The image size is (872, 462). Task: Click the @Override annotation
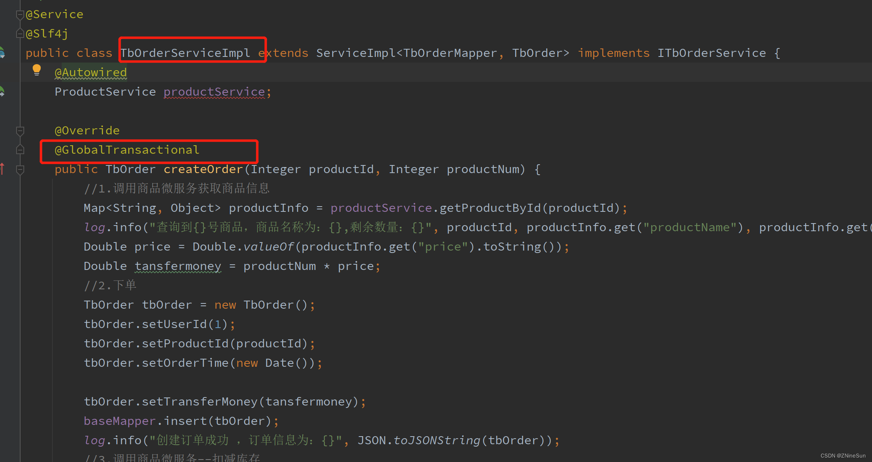coord(87,130)
